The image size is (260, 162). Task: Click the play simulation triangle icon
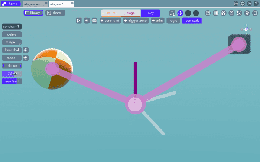[79, 21]
